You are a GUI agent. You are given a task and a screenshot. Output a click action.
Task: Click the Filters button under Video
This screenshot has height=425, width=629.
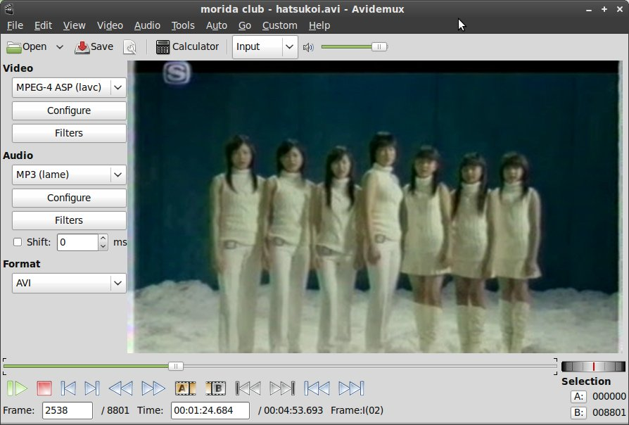coord(69,133)
